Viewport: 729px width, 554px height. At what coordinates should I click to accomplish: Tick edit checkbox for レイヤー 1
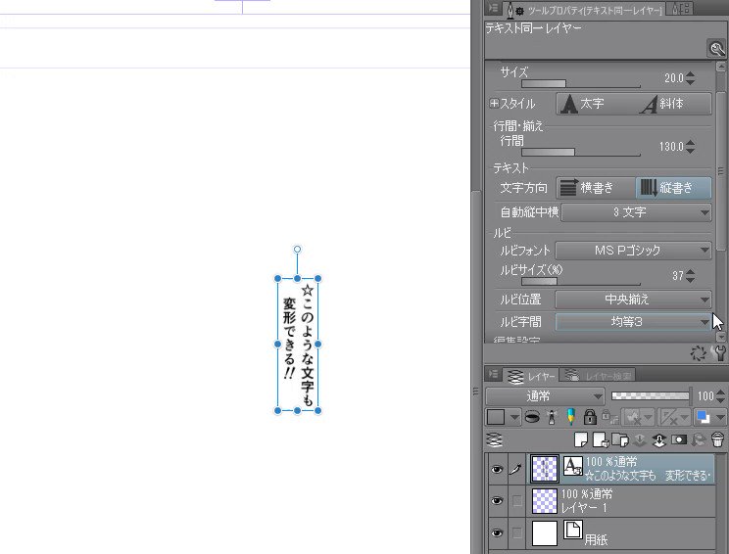(x=516, y=501)
